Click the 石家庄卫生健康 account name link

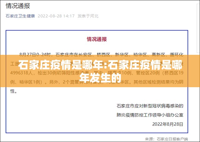20,16
